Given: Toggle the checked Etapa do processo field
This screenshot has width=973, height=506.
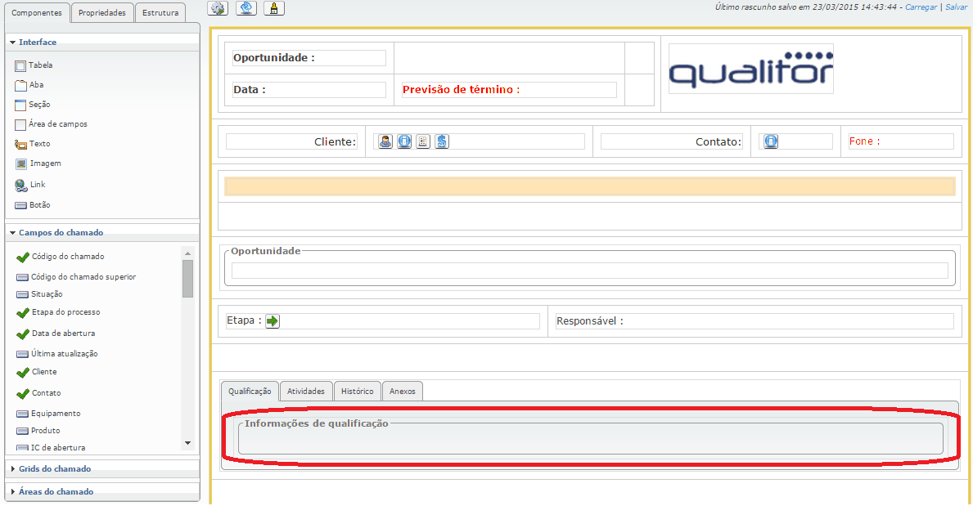Looking at the screenshot, I should [23, 312].
